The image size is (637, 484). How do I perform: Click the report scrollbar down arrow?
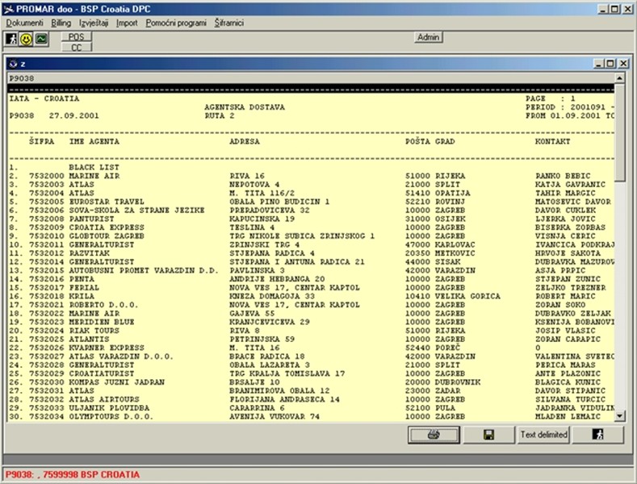click(x=619, y=415)
